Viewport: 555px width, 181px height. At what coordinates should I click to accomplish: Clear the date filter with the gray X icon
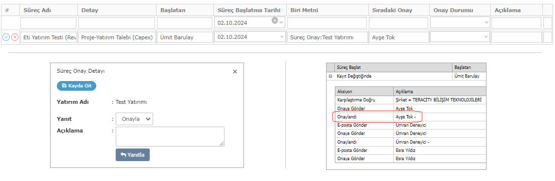pyautogui.click(x=275, y=20)
